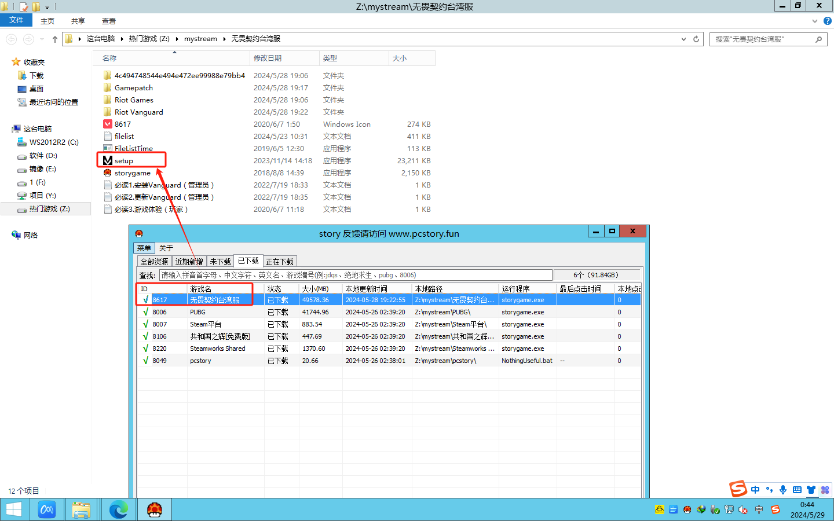Toggle the checkmark for row 8049 pcstory
This screenshot has width=834, height=521.
[x=145, y=361]
